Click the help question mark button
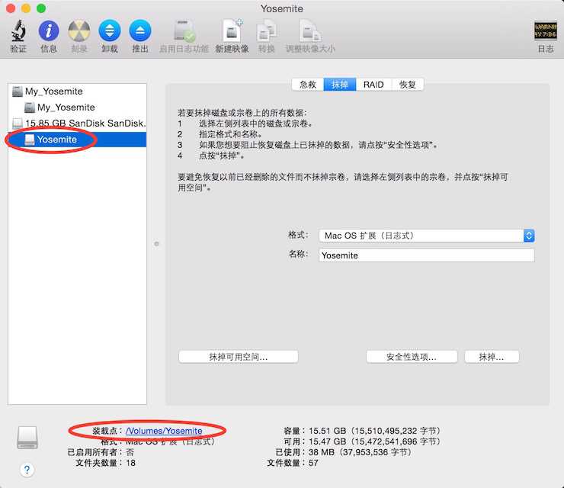The image size is (564, 488). coord(27,470)
